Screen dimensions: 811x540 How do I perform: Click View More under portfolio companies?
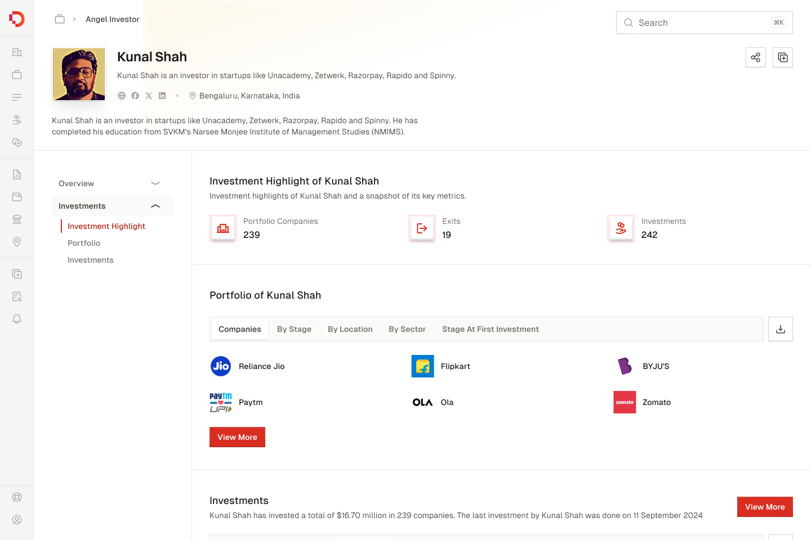point(237,437)
